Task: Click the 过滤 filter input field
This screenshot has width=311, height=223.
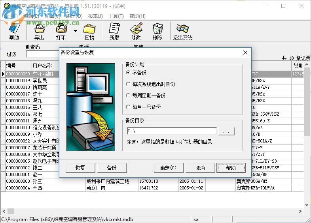Action: [x=42, y=54]
